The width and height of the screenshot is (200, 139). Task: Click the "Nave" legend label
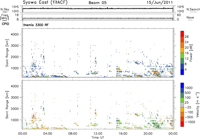click(x=190, y=17)
